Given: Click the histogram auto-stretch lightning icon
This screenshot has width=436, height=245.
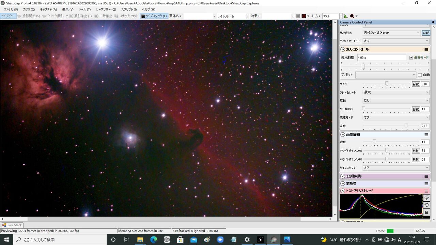Looking at the screenshot, I should [x=426, y=198].
